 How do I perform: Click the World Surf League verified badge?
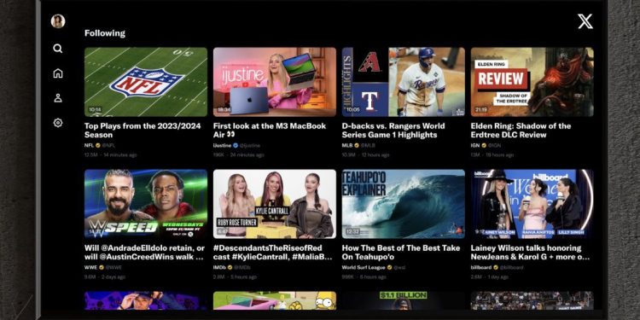[390, 267]
